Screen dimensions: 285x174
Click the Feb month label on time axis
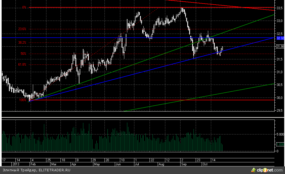tap(33, 164)
